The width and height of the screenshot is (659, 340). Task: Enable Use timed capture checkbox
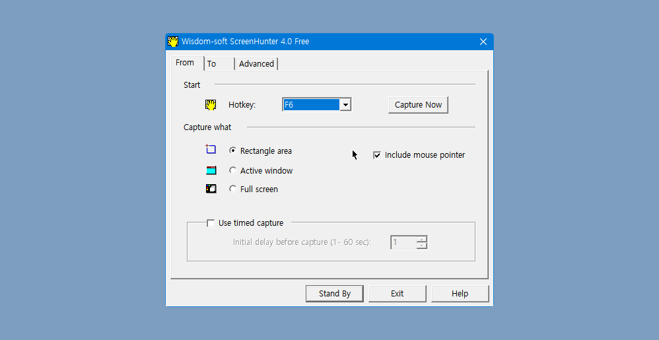(211, 223)
